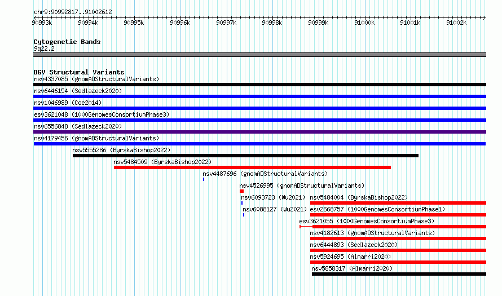Open nsv4182613 gnomADStructuralVariants label
502x296 pixels.
click(372, 233)
